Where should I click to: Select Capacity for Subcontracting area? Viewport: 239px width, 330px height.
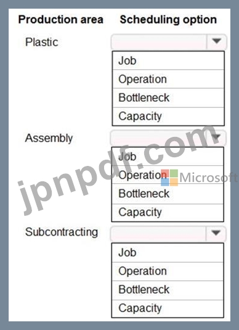click(x=168, y=308)
